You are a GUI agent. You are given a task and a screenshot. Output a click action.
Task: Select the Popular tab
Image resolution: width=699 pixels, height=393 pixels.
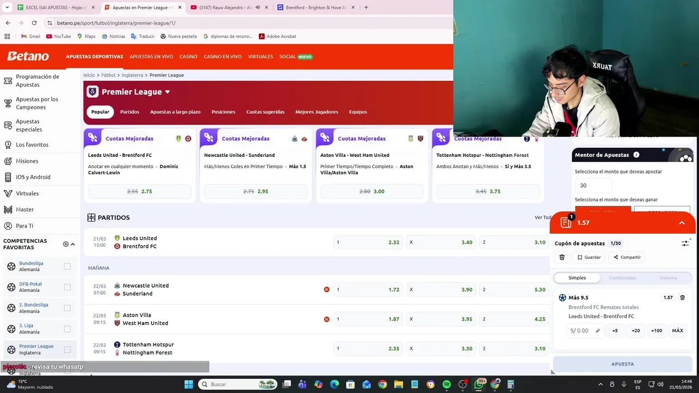(x=100, y=112)
